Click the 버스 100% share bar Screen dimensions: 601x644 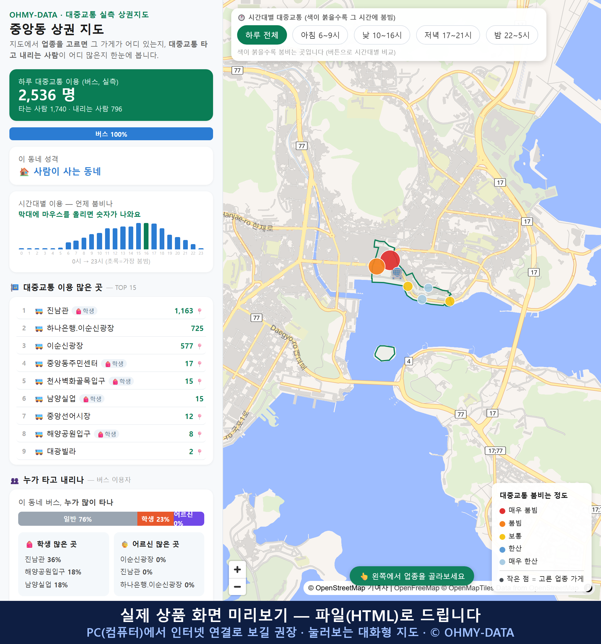(111, 134)
